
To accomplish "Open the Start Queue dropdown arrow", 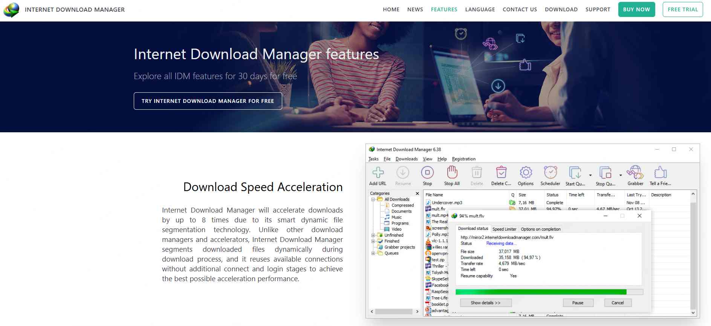I will click(590, 175).
